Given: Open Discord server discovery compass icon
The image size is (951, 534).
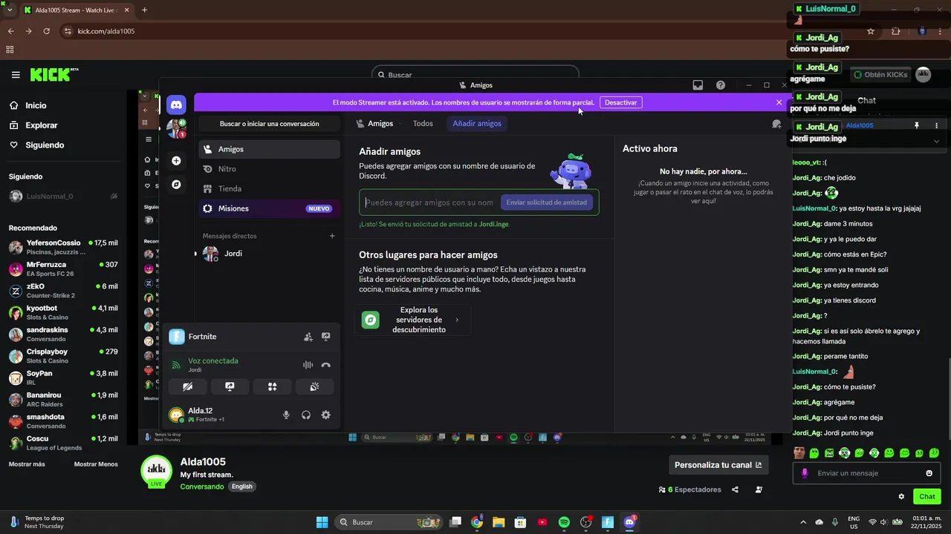Looking at the screenshot, I should [x=176, y=184].
